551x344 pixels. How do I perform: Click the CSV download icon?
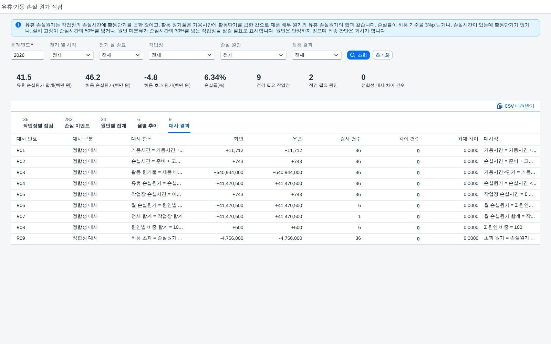pyautogui.click(x=500, y=106)
